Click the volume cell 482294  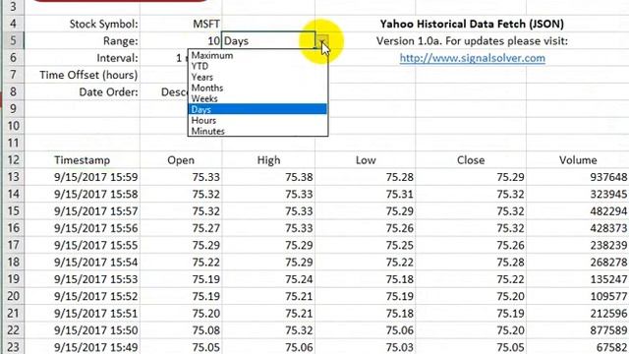pos(578,211)
